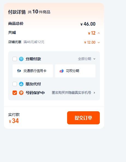The image size is (126, 162).
Task: Submit order with 提交订单 button
Action: 83,118
